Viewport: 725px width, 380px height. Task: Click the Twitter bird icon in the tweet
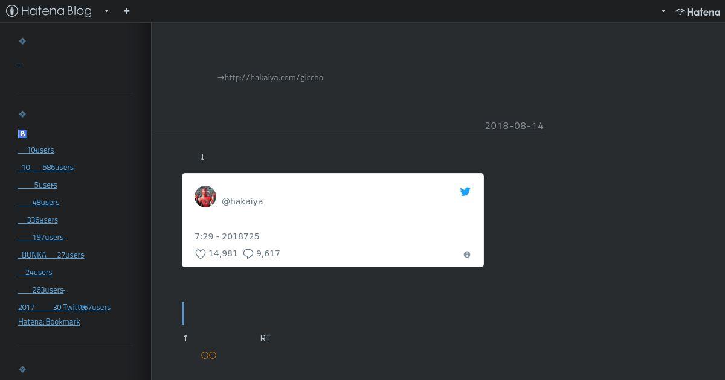pyautogui.click(x=465, y=191)
